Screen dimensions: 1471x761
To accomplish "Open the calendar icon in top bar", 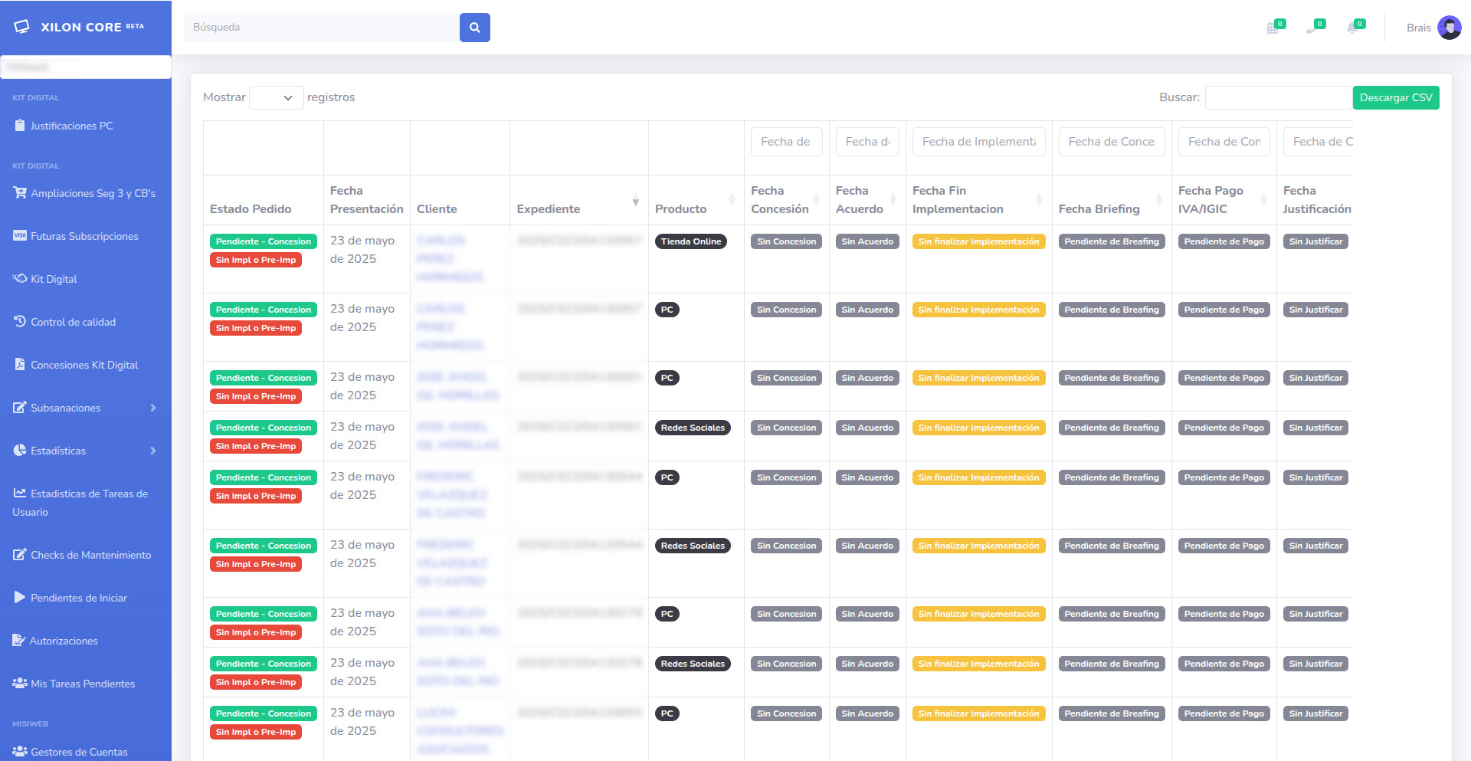I will click(1273, 28).
